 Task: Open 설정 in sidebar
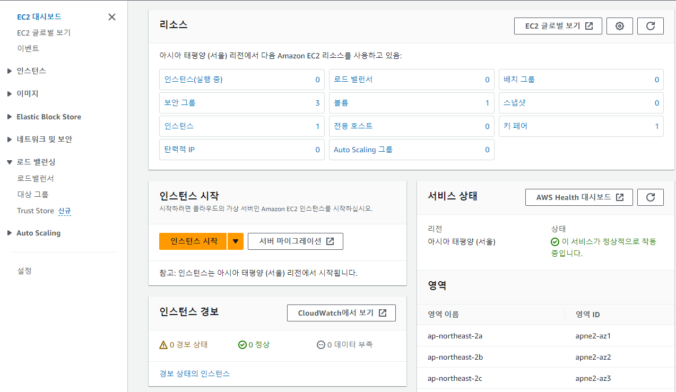click(x=24, y=271)
